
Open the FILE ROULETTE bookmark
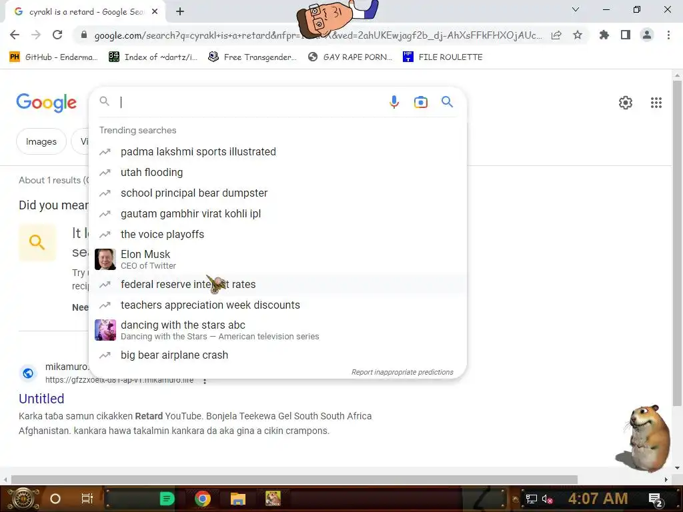[x=443, y=57]
